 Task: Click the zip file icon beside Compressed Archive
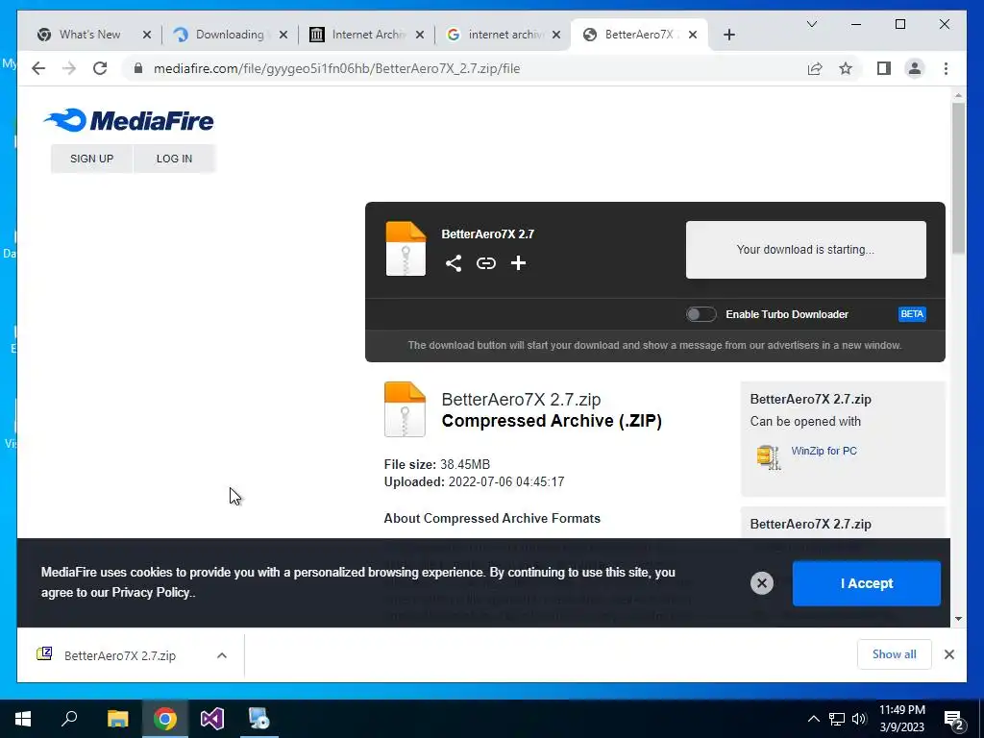[x=405, y=409]
